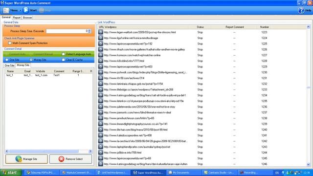Sort by the Status column header
This screenshot has height=176, width=313.
(200, 27)
